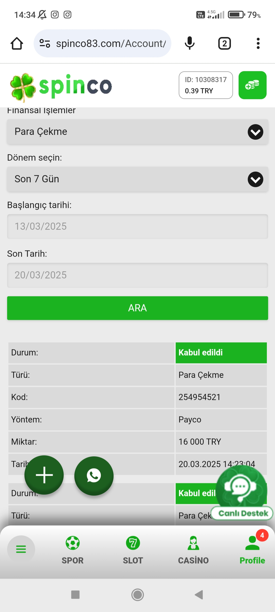This screenshot has width=275, height=612.
Task: Tap the microphone voice search icon
Action: pos(189,43)
